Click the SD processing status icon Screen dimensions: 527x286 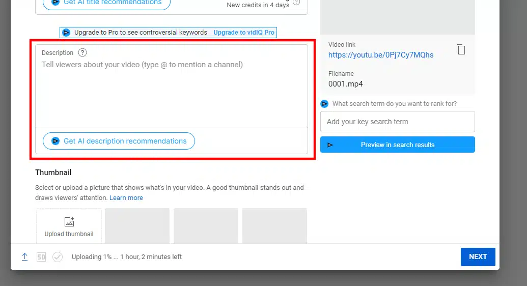41,257
